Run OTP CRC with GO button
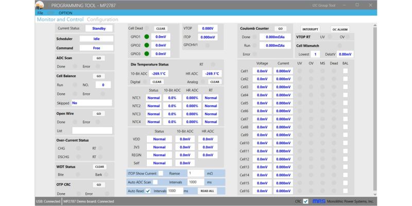This screenshot has width=412, height=206. (99, 185)
